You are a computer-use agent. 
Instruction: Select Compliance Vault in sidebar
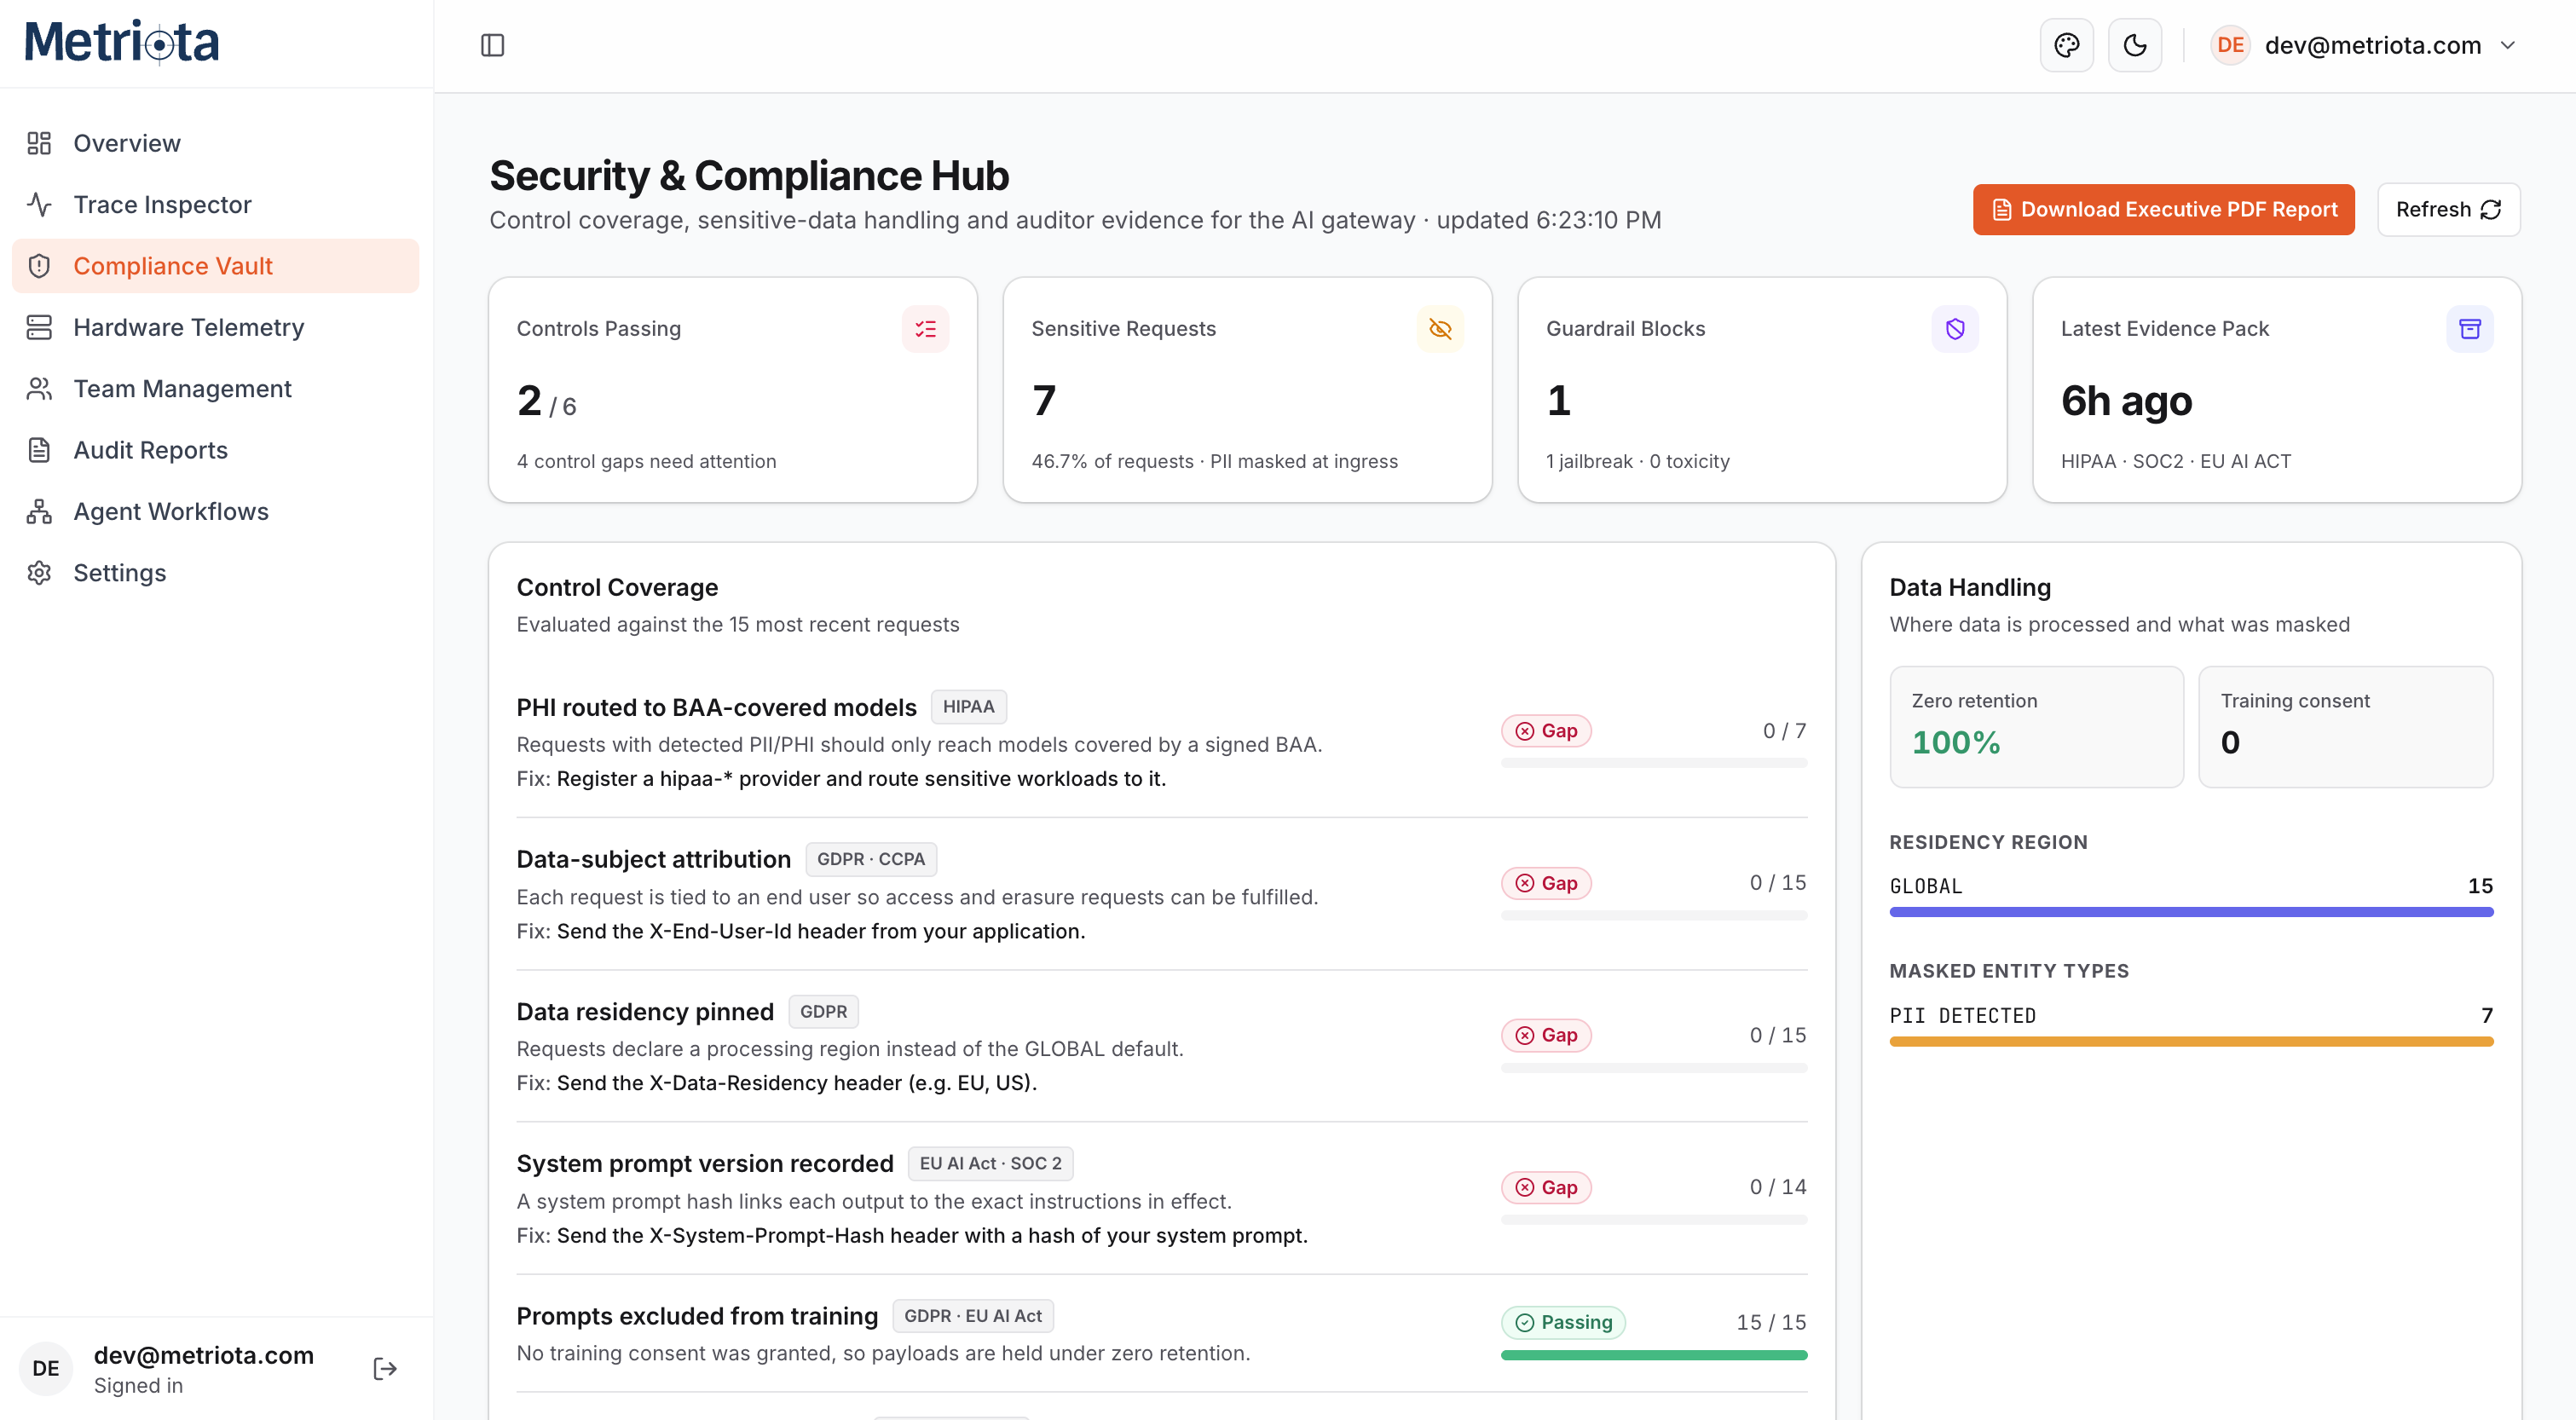pos(215,266)
